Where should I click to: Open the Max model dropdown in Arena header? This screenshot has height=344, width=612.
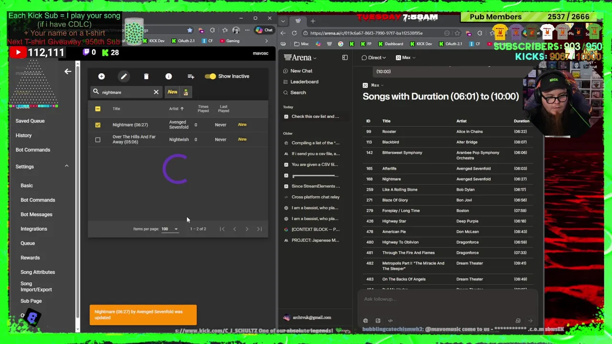click(x=406, y=57)
